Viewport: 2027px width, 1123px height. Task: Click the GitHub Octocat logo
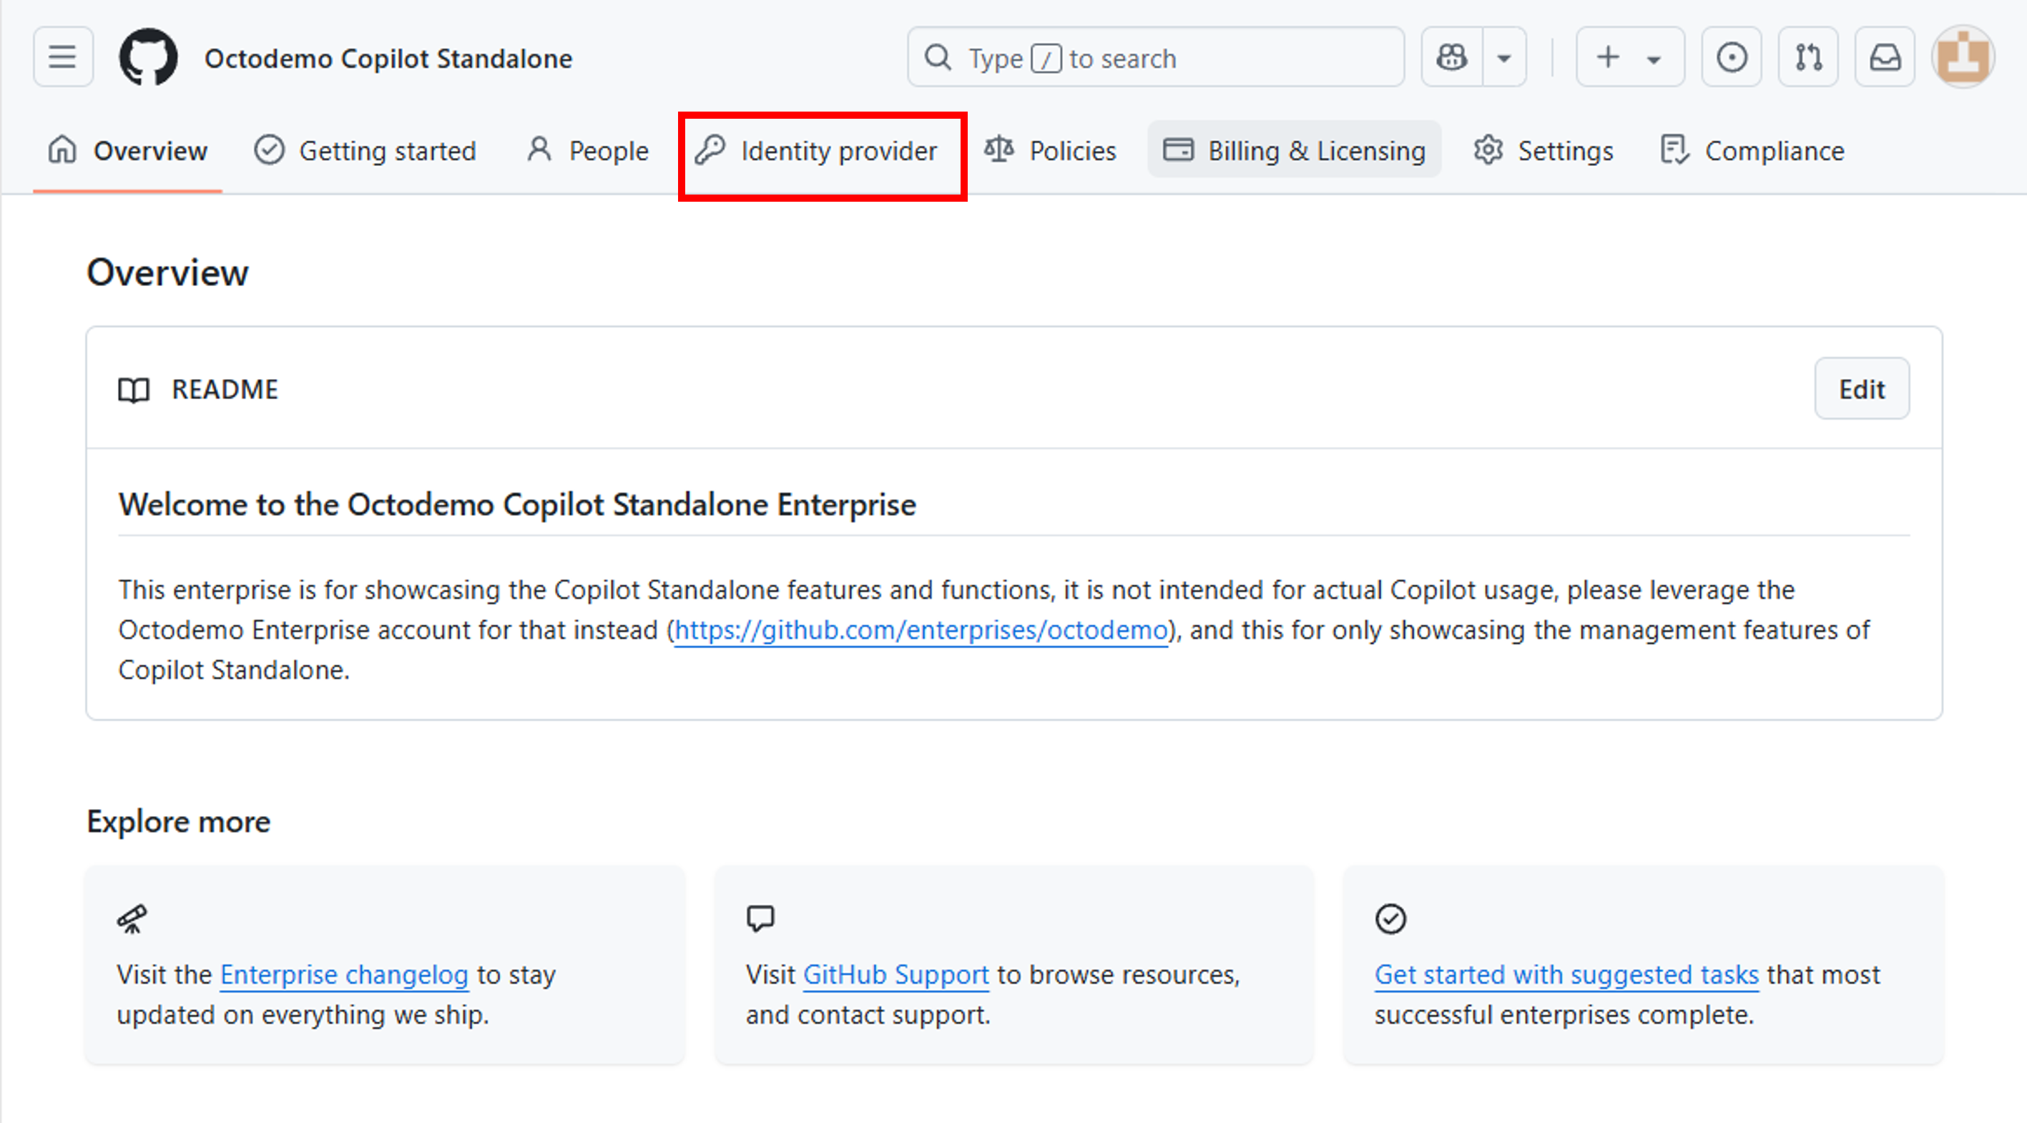tap(148, 57)
